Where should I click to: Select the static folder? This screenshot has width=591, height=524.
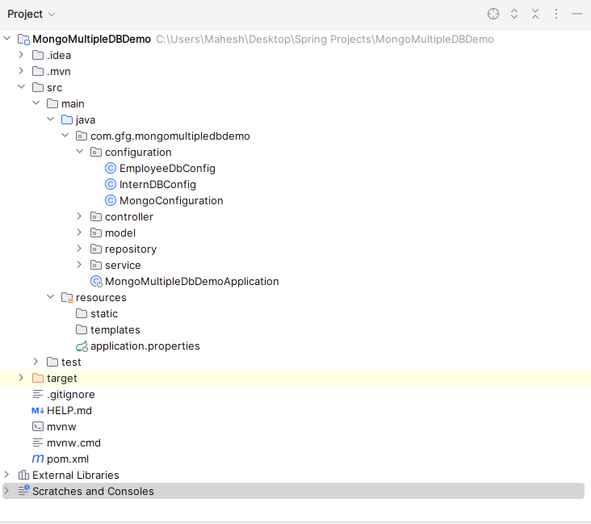(104, 313)
